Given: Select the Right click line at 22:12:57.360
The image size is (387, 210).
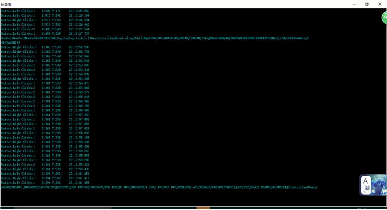Looking at the screenshot, I should click(45, 115).
